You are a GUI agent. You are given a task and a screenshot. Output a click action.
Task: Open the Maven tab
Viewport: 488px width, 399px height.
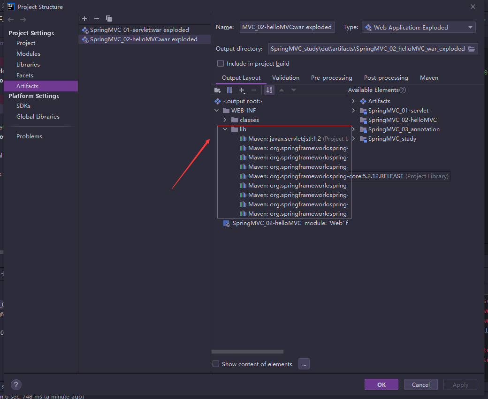coord(429,78)
